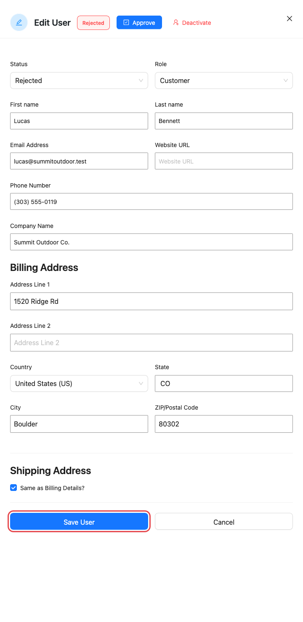The image size is (303, 622).
Task: Click the Phone Number label
Action: coord(30,185)
